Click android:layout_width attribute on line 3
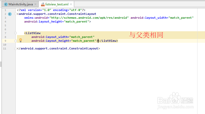Screen dimensions: 205x114 point(162,18)
